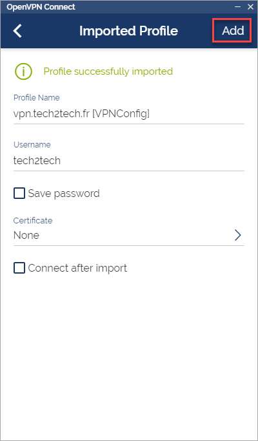Open certificate selection via right chevron

[x=238, y=235]
